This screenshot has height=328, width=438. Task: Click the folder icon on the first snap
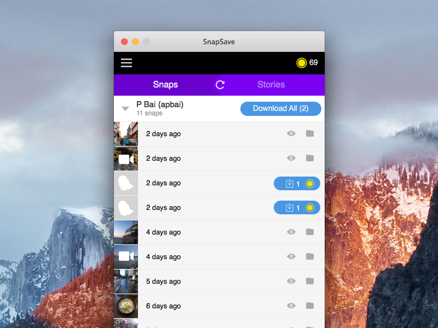[310, 133]
